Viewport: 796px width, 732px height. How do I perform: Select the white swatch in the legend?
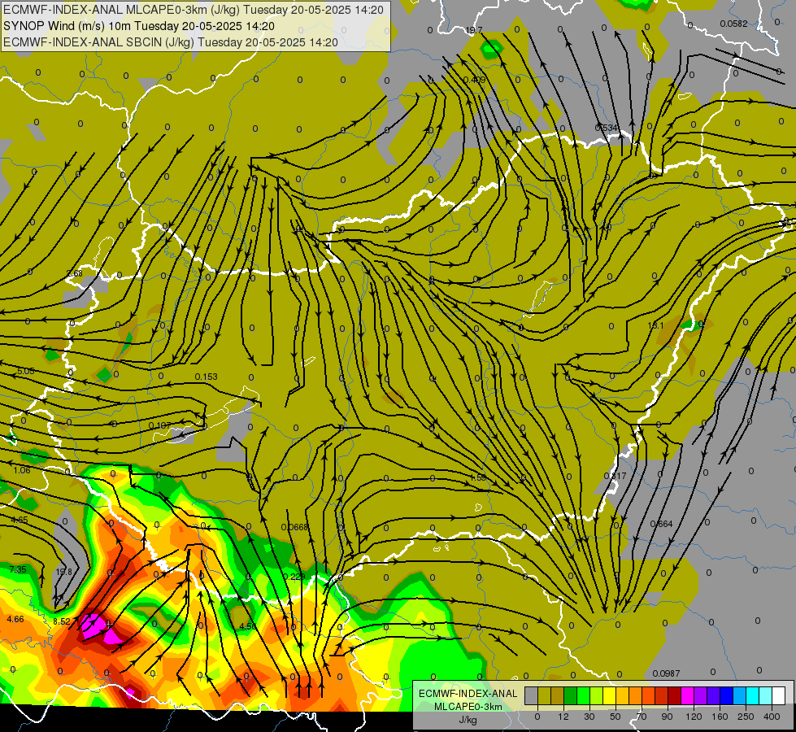(x=778, y=695)
